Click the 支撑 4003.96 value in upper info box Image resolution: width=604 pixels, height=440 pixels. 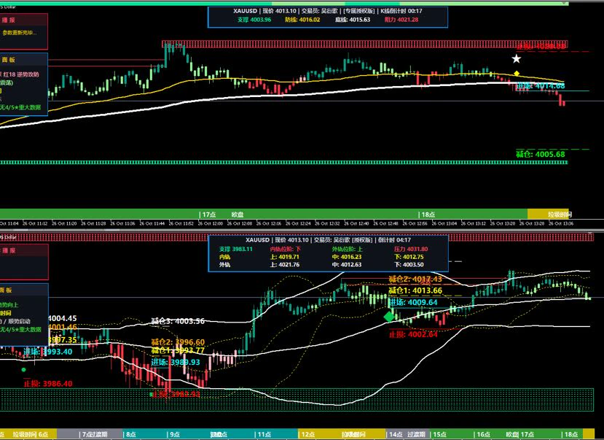click(x=254, y=20)
